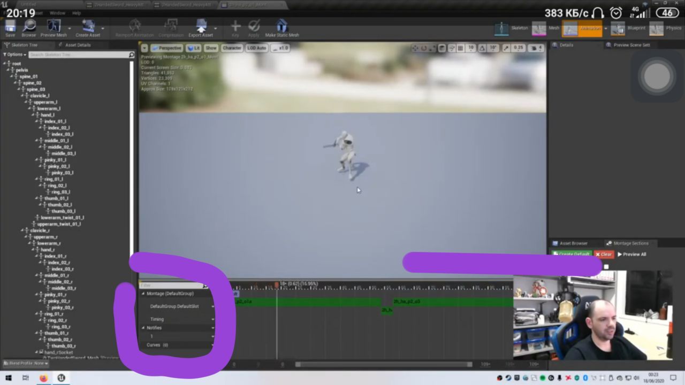Click the Make Static Mesh icon

(x=282, y=28)
